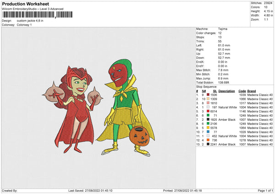Select the red swatch with stitch count 6014
Viewport: 275px width, 194px height.
[x=209, y=111]
